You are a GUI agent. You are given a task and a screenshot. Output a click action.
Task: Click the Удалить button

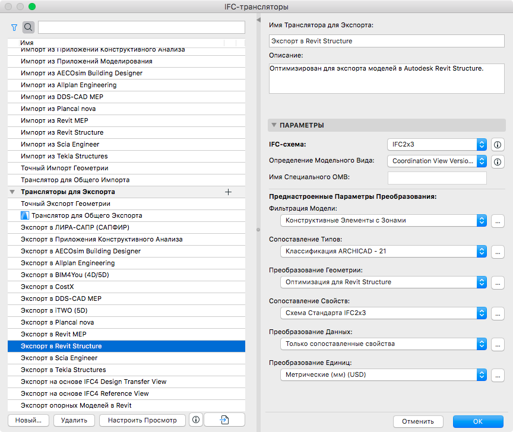tap(74, 420)
